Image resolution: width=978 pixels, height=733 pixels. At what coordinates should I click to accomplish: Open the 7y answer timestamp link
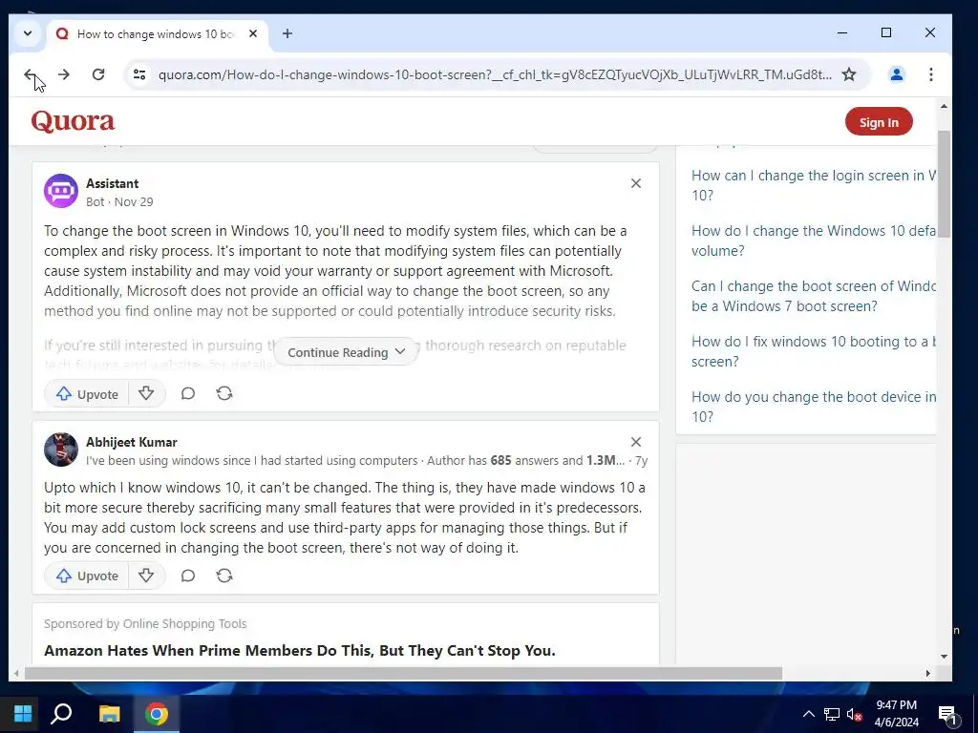tap(641, 461)
